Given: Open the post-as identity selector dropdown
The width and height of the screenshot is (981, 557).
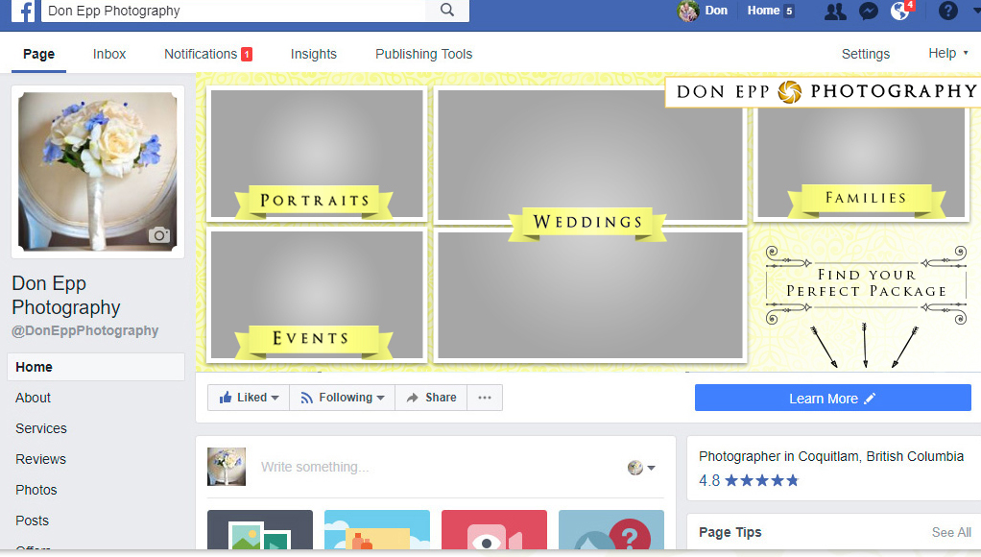Looking at the screenshot, I should (641, 468).
